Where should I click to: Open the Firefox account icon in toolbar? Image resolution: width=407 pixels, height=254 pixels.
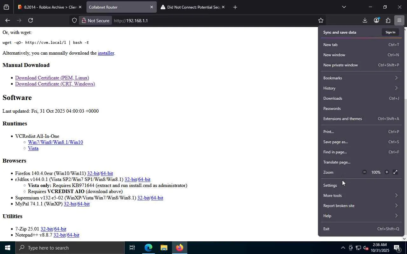click(x=376, y=21)
